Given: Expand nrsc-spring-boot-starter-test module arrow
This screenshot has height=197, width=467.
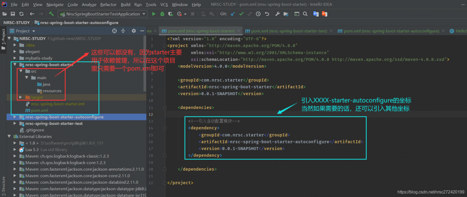Looking at the screenshot, I should pos(15,124).
